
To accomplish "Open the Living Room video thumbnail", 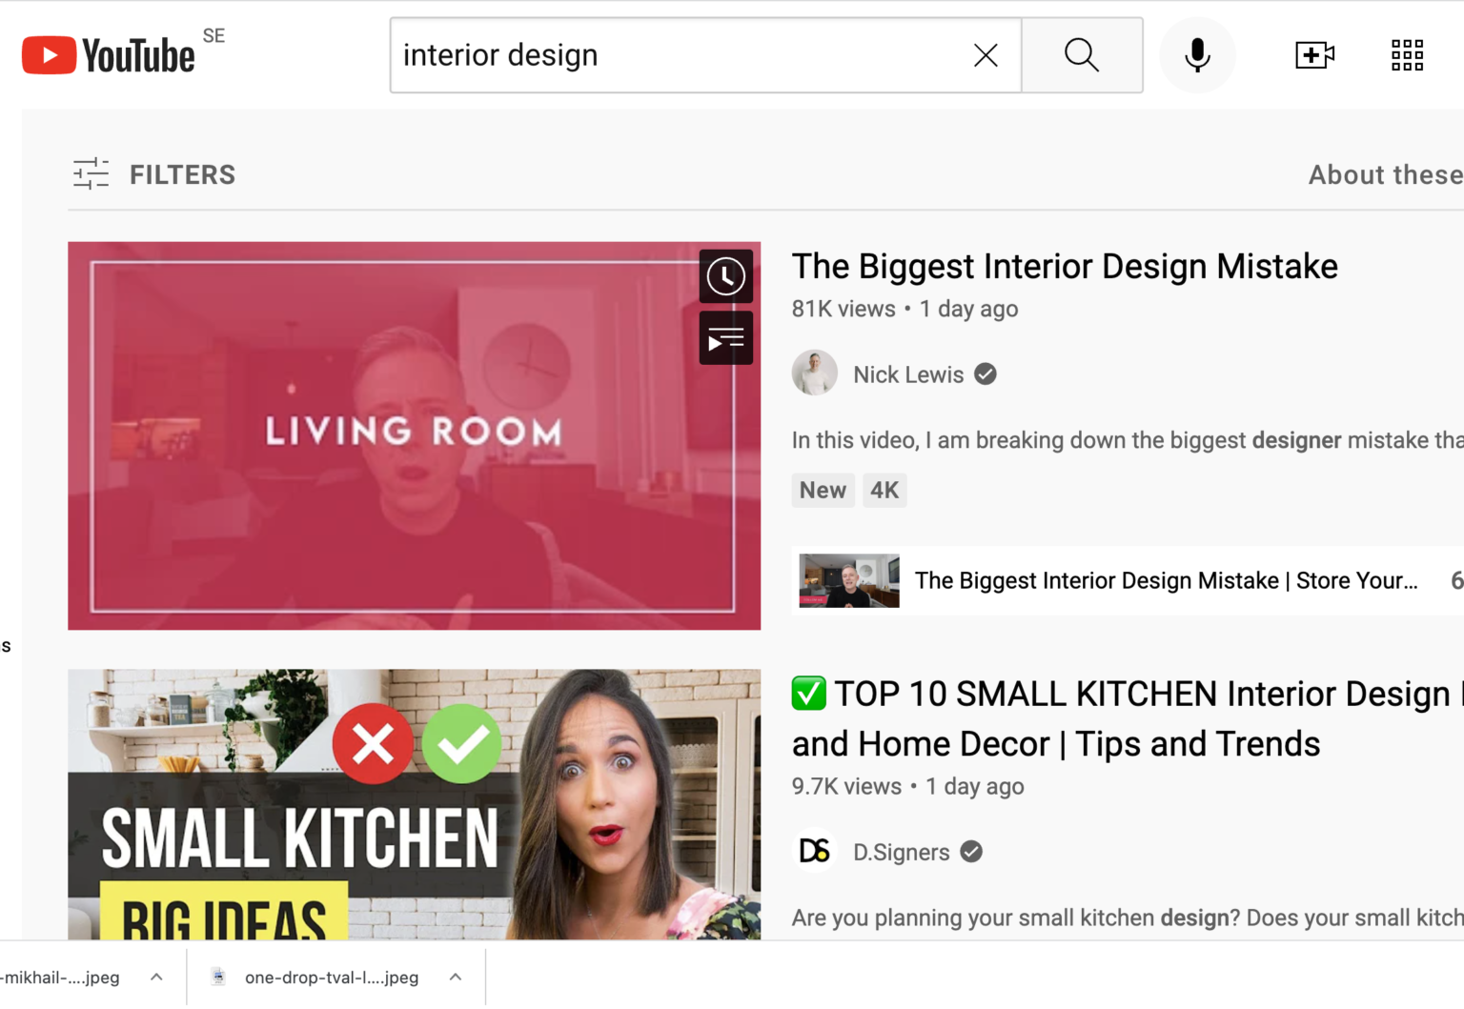I will coord(415,435).
